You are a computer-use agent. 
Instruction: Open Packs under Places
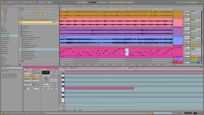pyautogui.click(x=5, y=59)
